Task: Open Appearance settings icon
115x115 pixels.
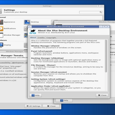Action: pos(1,22)
